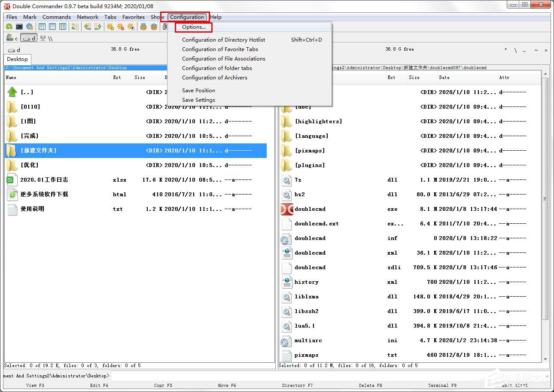Click the home (~) button in right panel
The image size is (554, 392).
(x=536, y=50)
